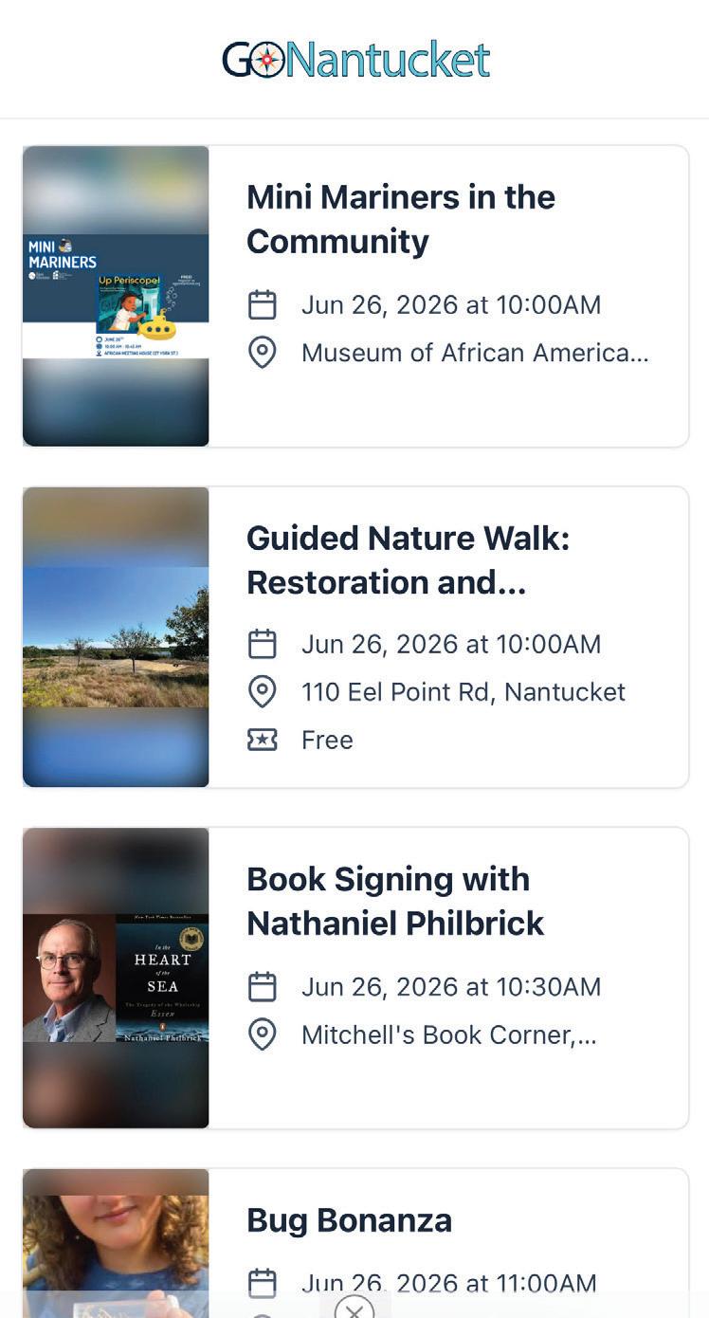Viewport: 709px width, 1318px height.
Task: Click the location pin icon beside Museum of African America
Action: click(x=262, y=353)
